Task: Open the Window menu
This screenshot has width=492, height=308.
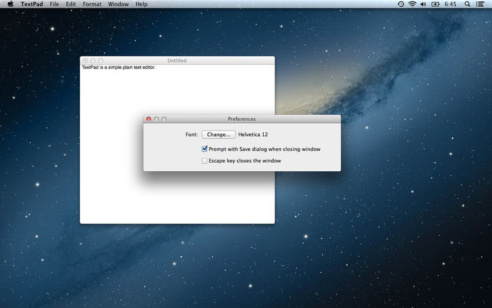Action: [118, 4]
